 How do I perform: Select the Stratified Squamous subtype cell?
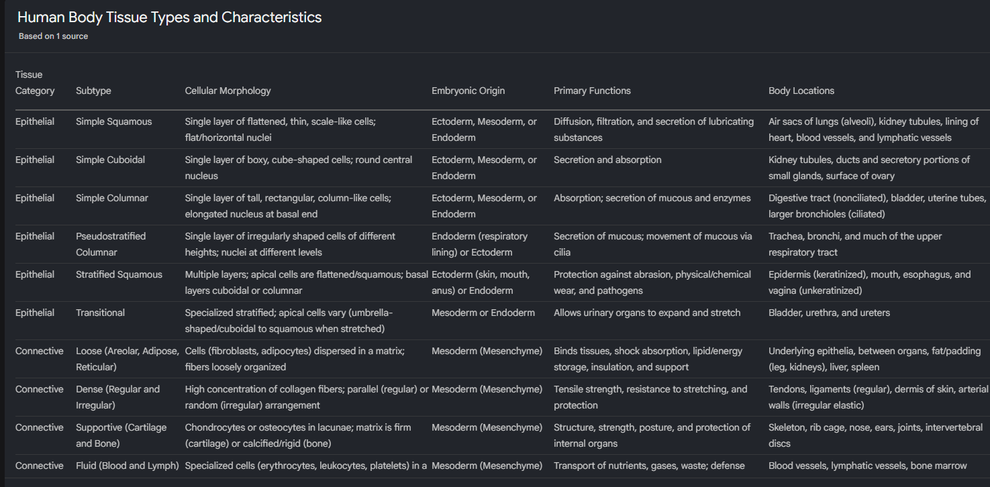point(119,274)
